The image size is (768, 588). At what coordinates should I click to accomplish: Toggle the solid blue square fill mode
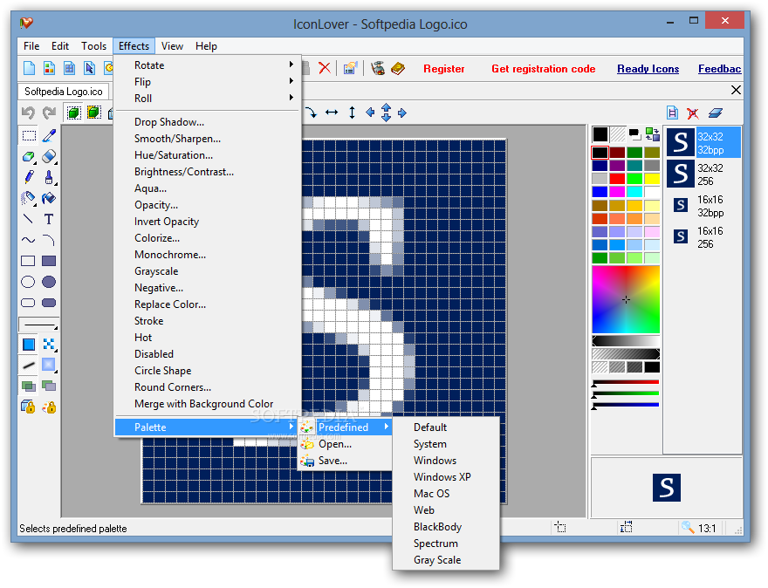click(x=29, y=345)
